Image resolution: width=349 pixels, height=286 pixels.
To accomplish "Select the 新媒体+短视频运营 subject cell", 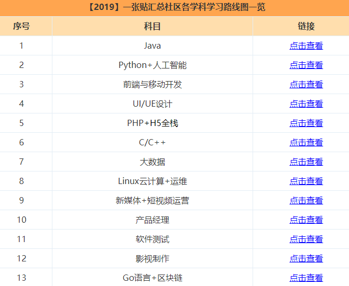I will 152,200.
